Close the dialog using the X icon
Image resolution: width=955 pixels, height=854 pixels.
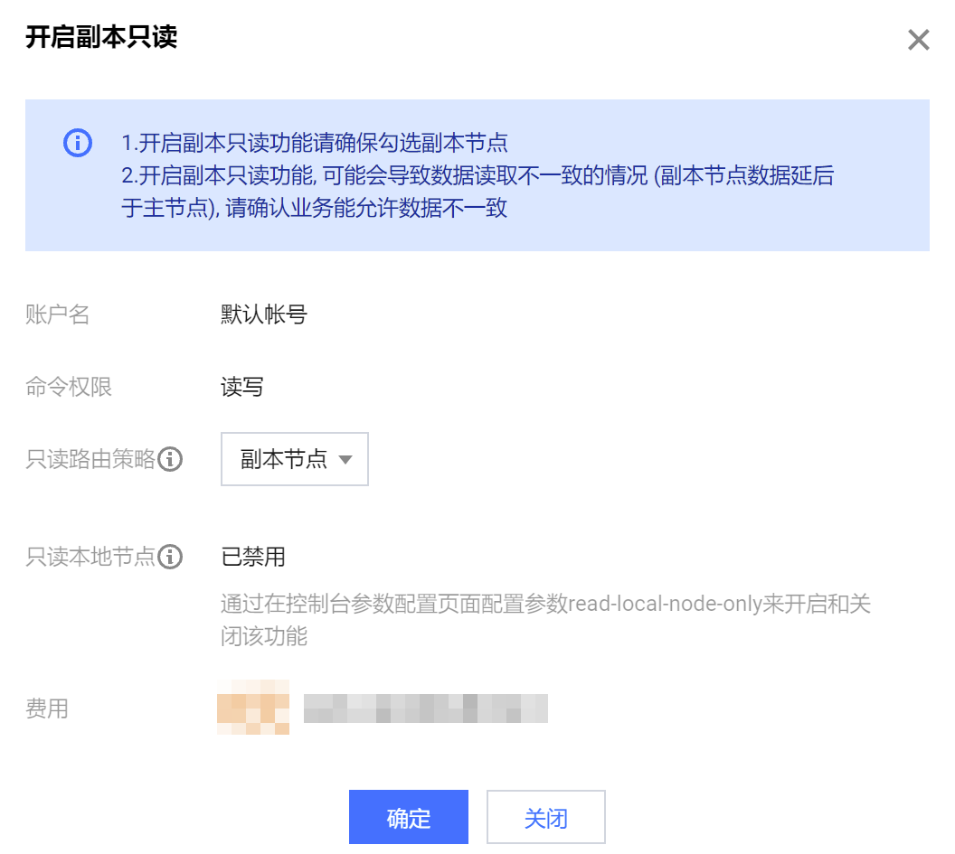(918, 40)
